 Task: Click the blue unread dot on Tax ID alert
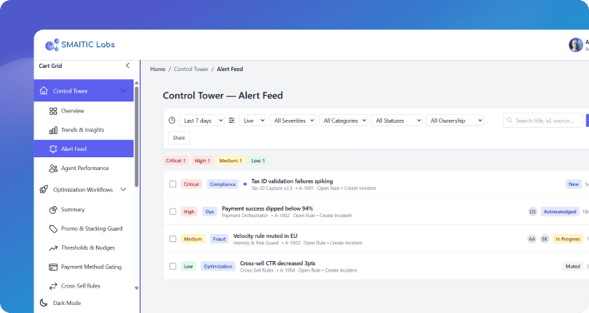tap(245, 184)
